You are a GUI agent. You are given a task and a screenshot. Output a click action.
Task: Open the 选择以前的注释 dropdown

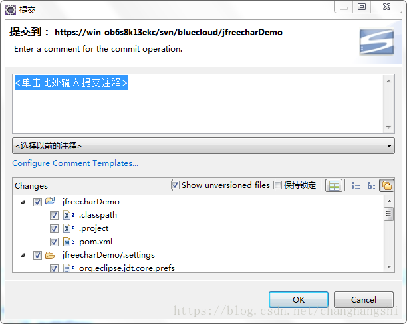(203, 146)
